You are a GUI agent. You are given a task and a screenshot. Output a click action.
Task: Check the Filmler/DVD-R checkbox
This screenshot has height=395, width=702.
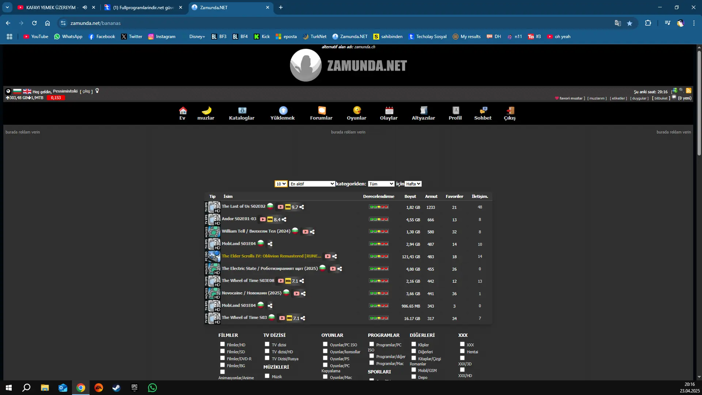click(x=222, y=358)
